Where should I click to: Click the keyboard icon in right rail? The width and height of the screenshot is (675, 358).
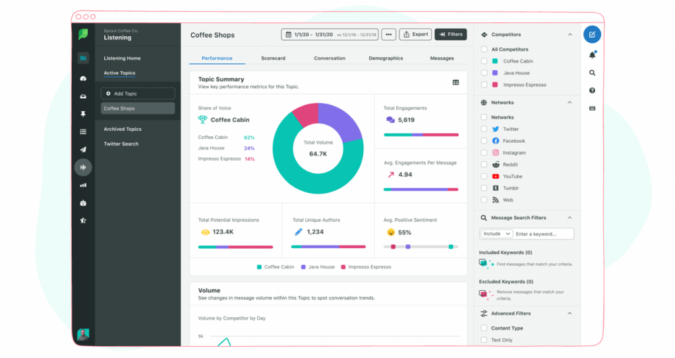pyautogui.click(x=593, y=109)
